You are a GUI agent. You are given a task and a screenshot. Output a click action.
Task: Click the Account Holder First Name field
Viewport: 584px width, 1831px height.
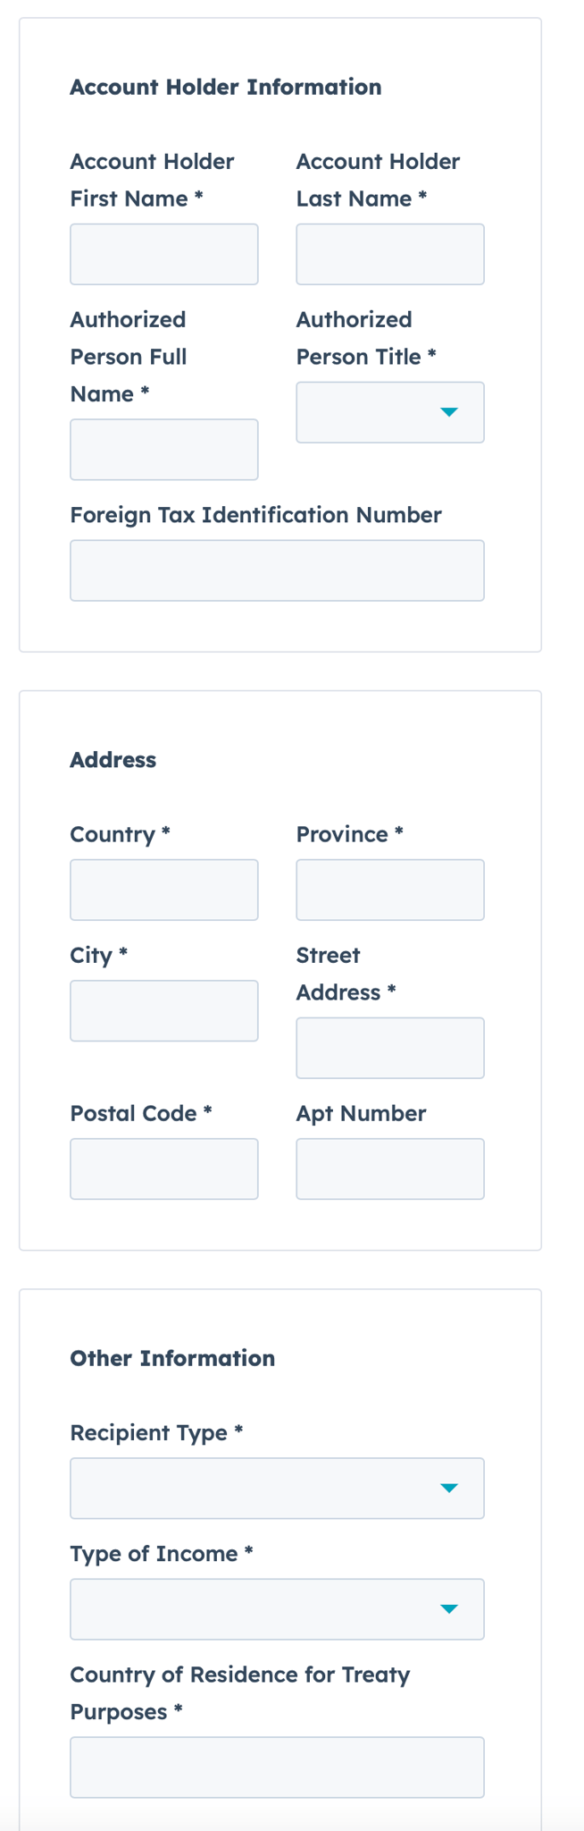coord(163,254)
